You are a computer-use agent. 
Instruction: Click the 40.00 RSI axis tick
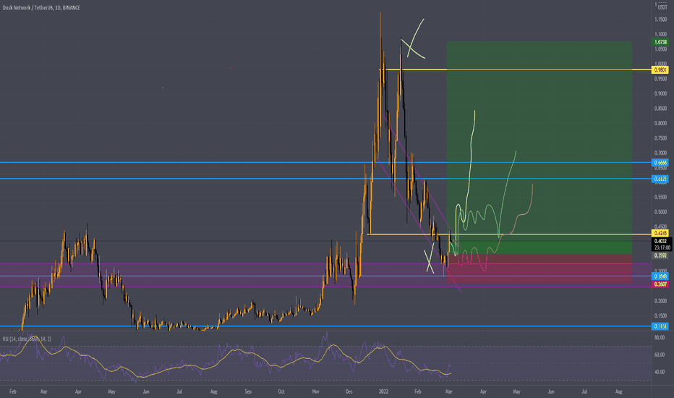[660, 372]
